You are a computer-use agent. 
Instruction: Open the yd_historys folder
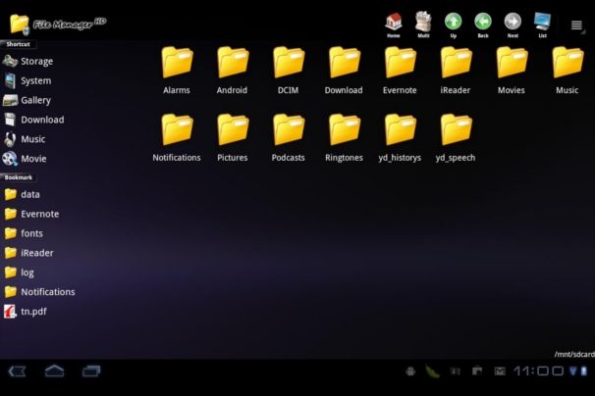pos(400,138)
